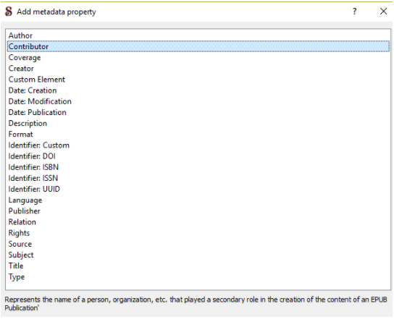The height and width of the screenshot is (319, 394).
Task: Select Rights metadata item
Action: point(198,233)
